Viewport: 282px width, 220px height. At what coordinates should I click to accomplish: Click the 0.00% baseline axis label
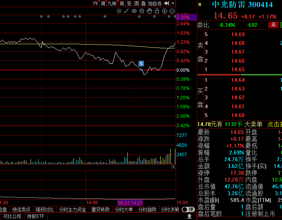(183, 70)
